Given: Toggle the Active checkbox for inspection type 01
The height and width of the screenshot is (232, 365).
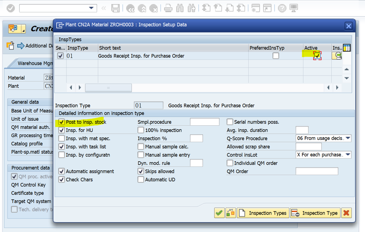Looking at the screenshot, I should pos(317,56).
